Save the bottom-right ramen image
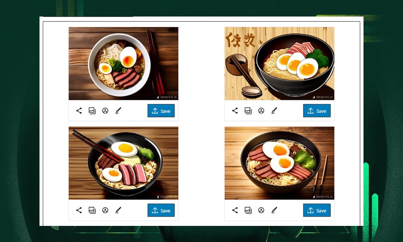 pyautogui.click(x=317, y=210)
